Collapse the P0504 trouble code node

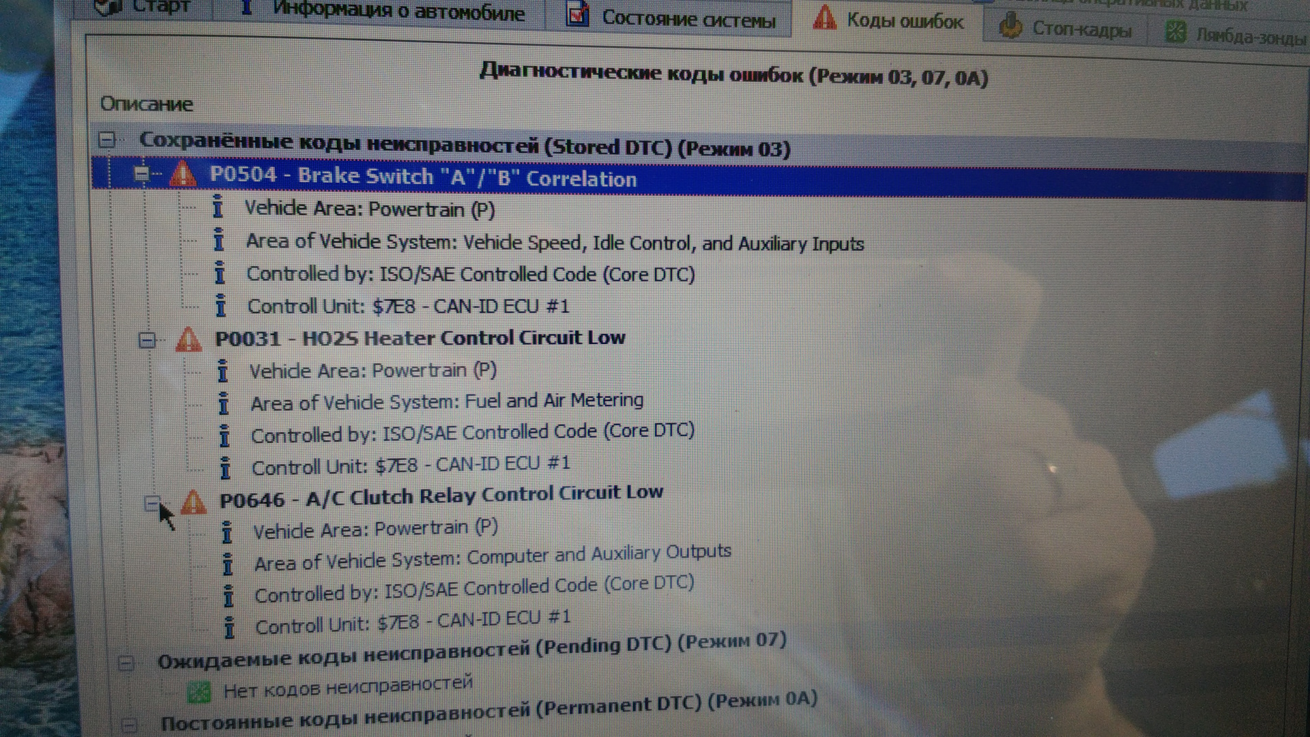pyautogui.click(x=141, y=174)
